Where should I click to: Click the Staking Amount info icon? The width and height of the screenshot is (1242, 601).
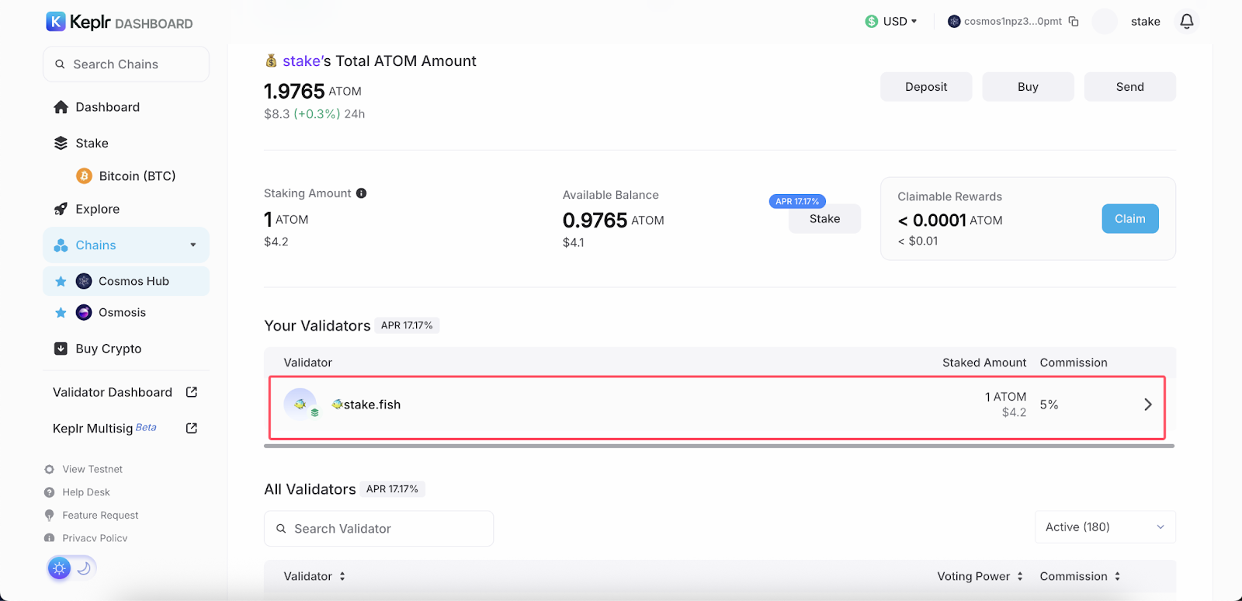tap(361, 193)
